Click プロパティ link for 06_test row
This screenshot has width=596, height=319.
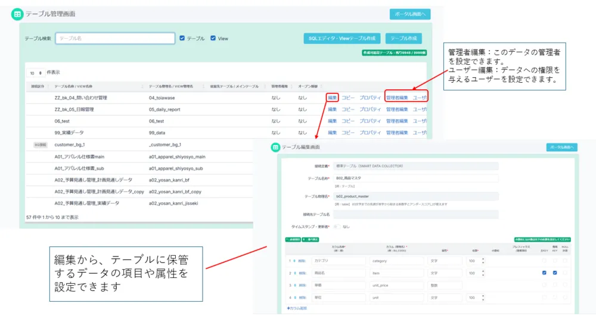pyautogui.click(x=370, y=121)
